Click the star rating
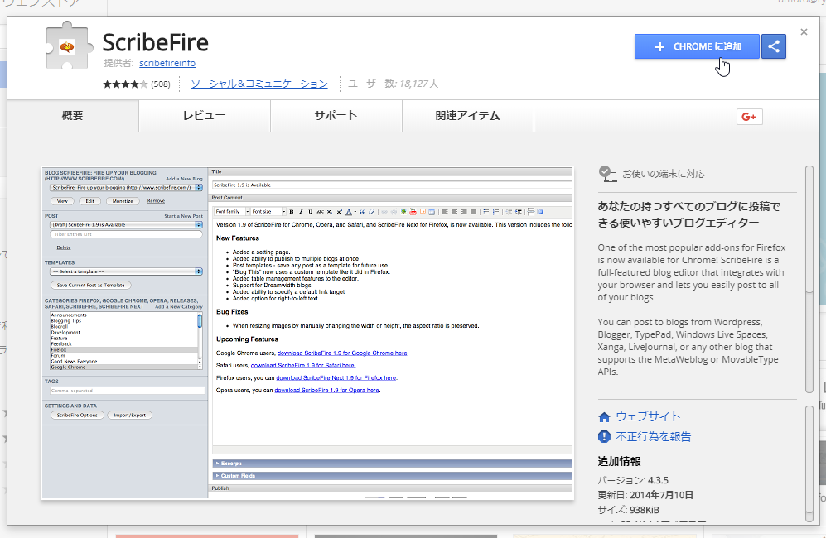 [x=125, y=84]
